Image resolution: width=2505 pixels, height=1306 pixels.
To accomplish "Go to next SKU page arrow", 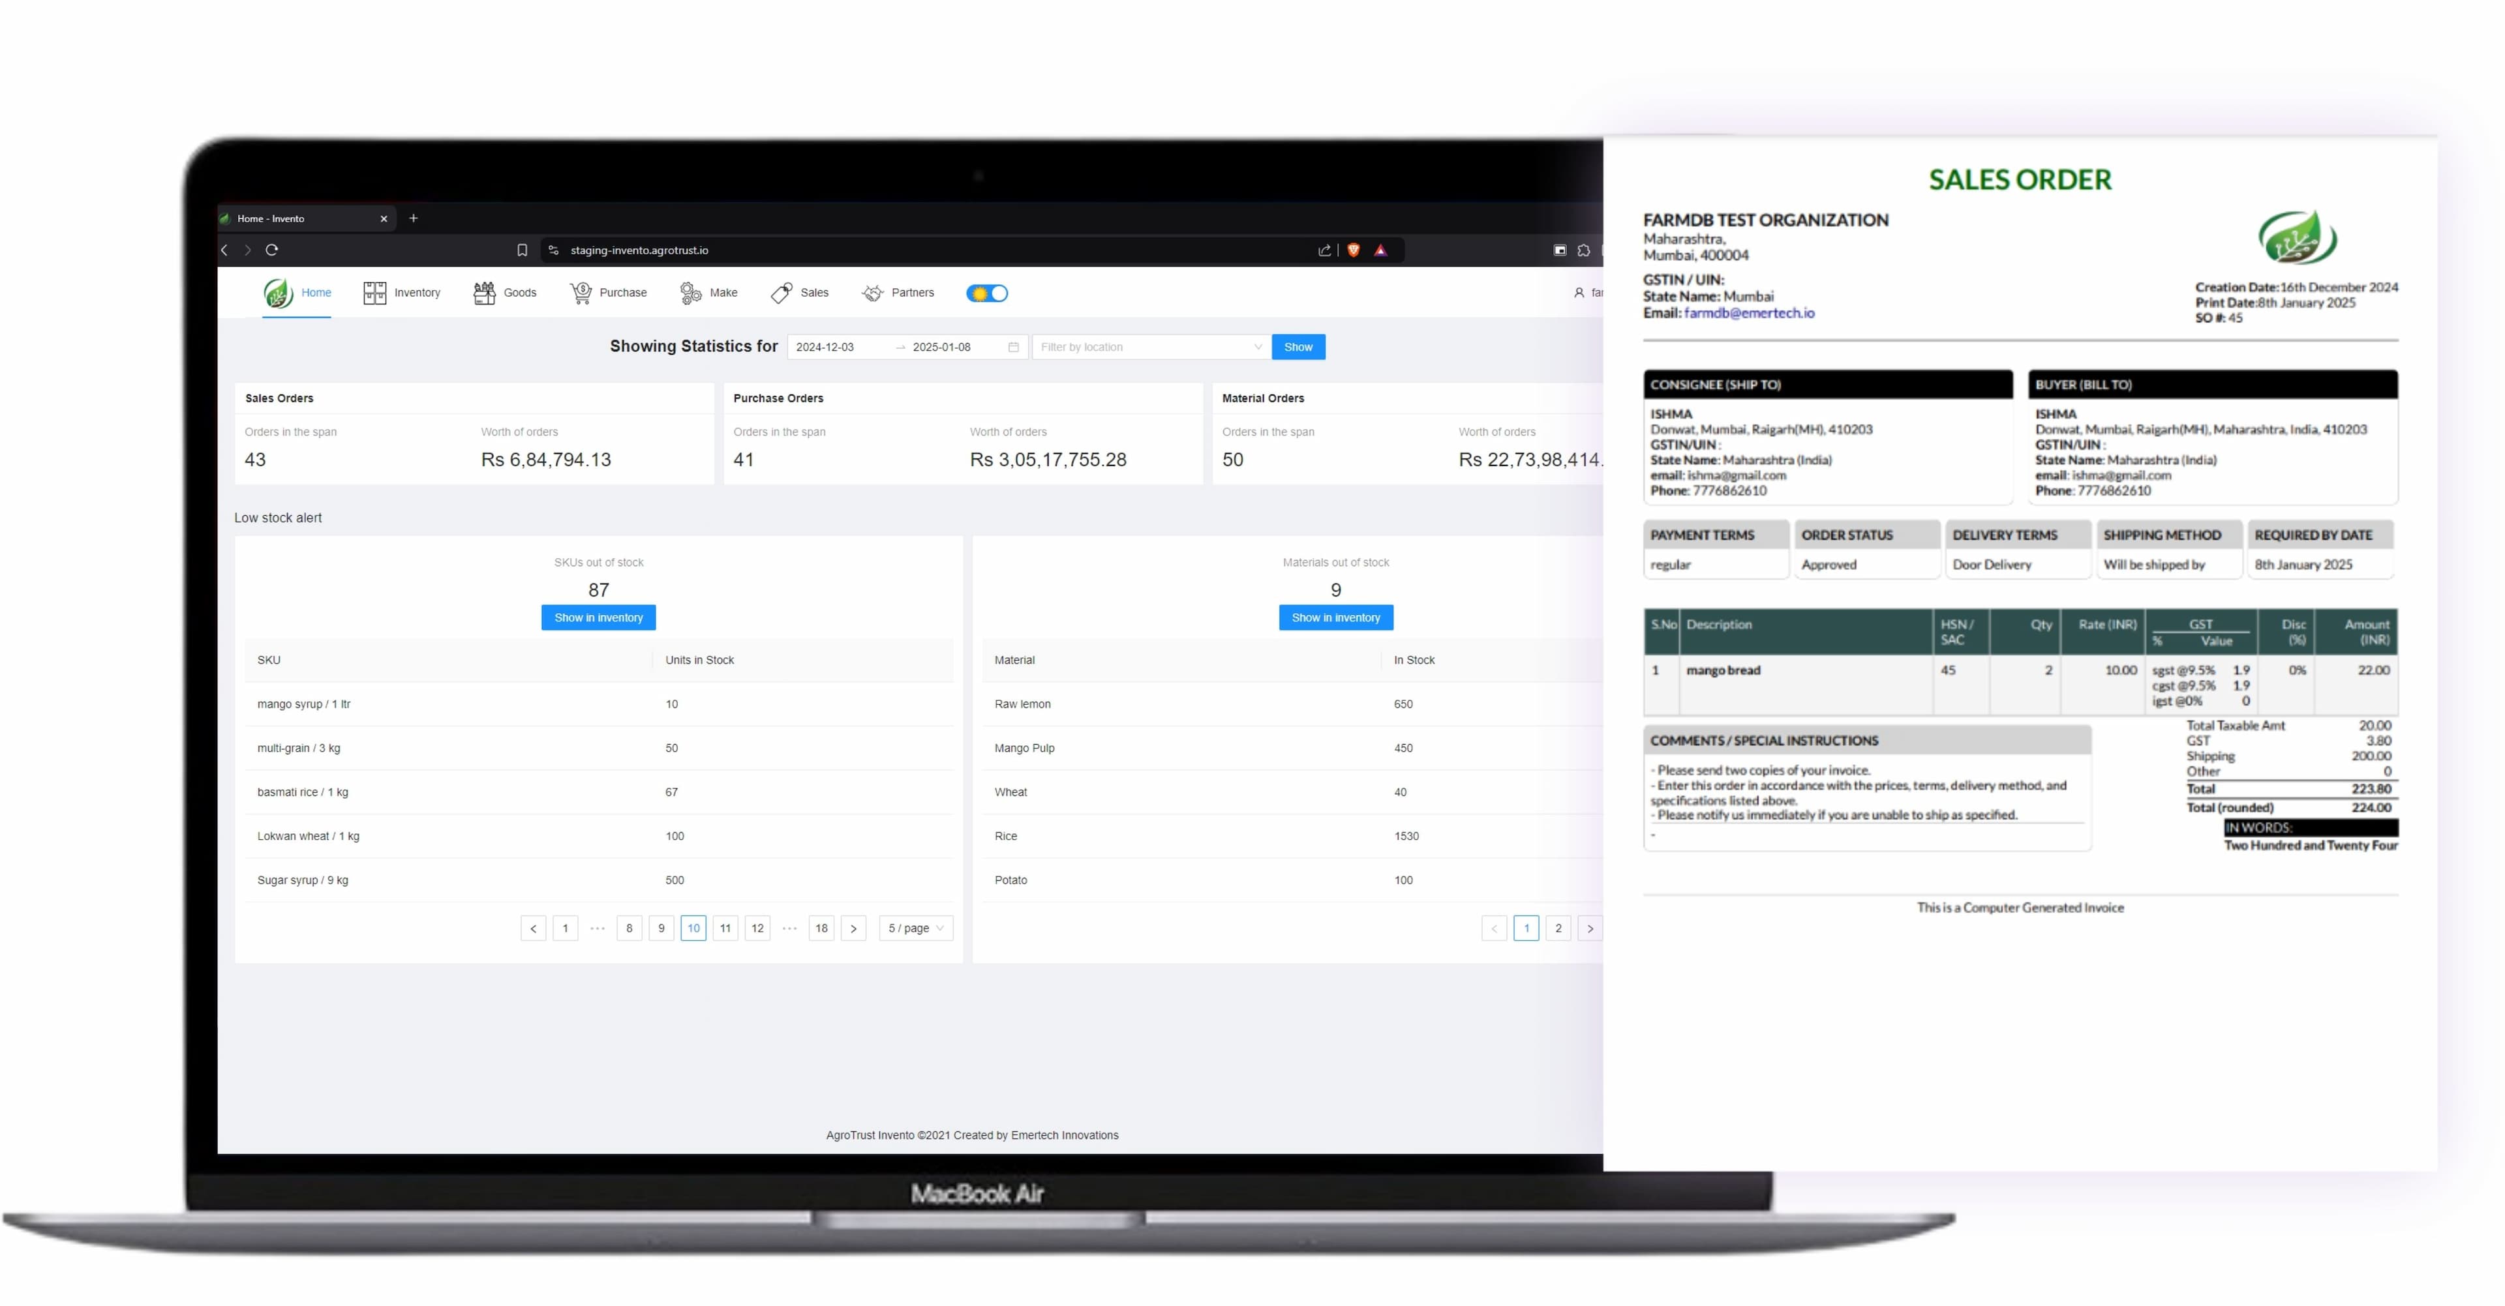I will pos(854,928).
